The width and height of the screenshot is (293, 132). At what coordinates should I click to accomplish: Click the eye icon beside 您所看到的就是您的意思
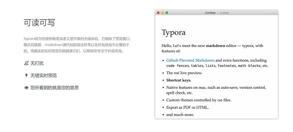click(x=26, y=88)
